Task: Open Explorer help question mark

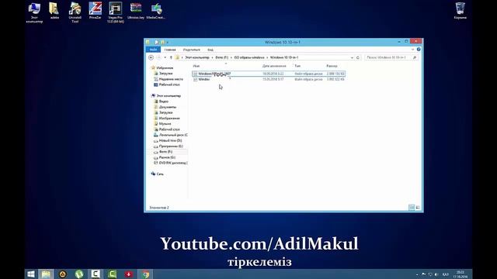Action: pos(419,50)
